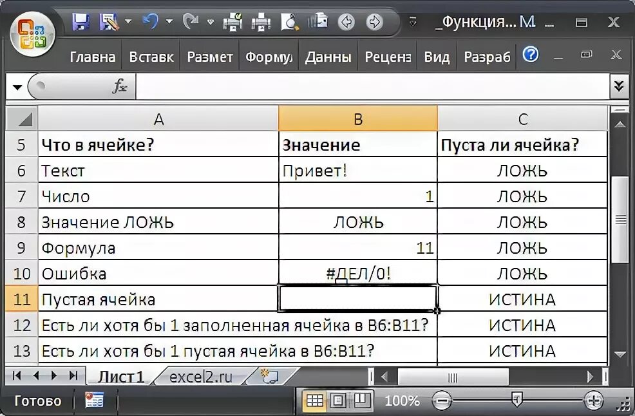635x416 pixels.
Task: Go to first sheet with tab navigation arrow
Action: click(x=17, y=376)
